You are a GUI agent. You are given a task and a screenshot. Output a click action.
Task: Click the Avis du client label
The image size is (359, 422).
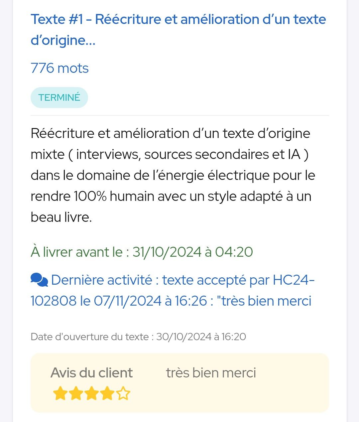pyautogui.click(x=91, y=373)
